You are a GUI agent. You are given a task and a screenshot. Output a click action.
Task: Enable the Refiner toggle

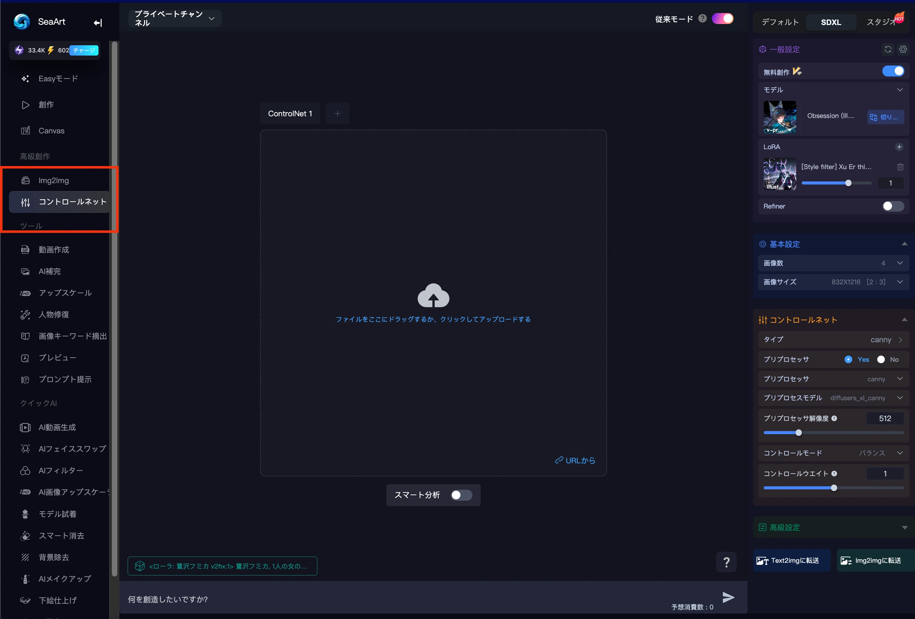(893, 206)
